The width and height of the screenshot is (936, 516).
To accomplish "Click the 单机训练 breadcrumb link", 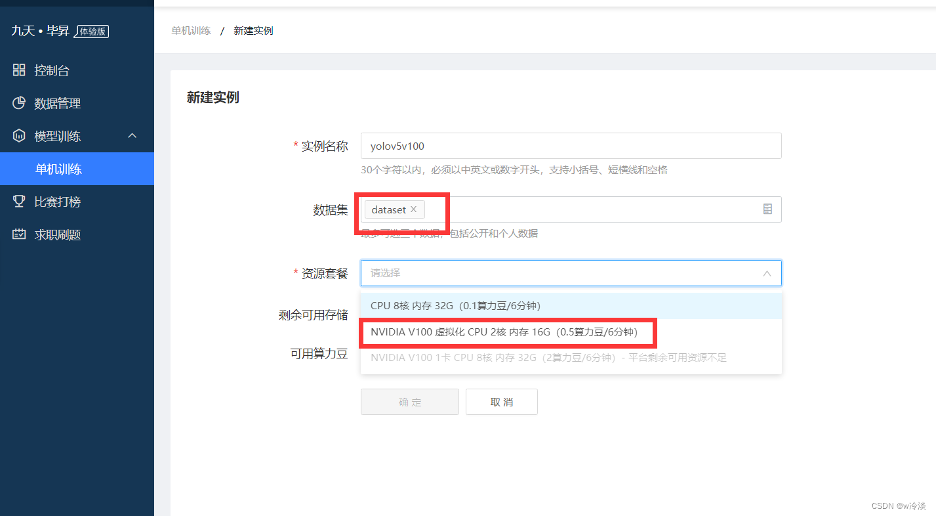I will [x=191, y=31].
